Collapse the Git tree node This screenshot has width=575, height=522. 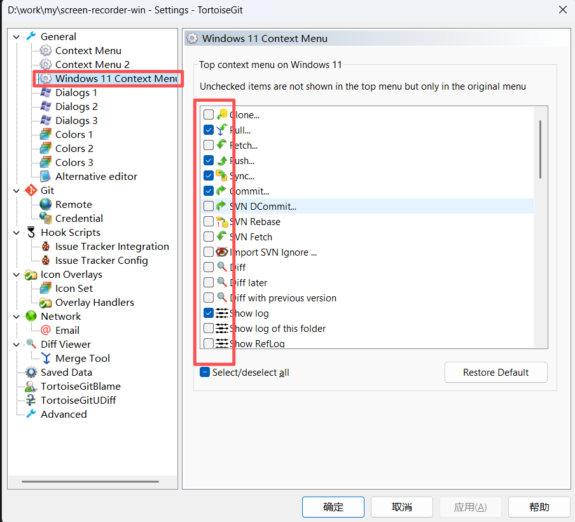(16, 191)
